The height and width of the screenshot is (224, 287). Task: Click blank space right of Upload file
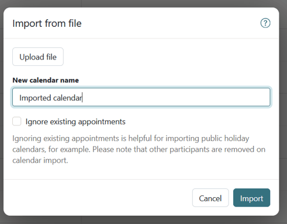(167, 57)
